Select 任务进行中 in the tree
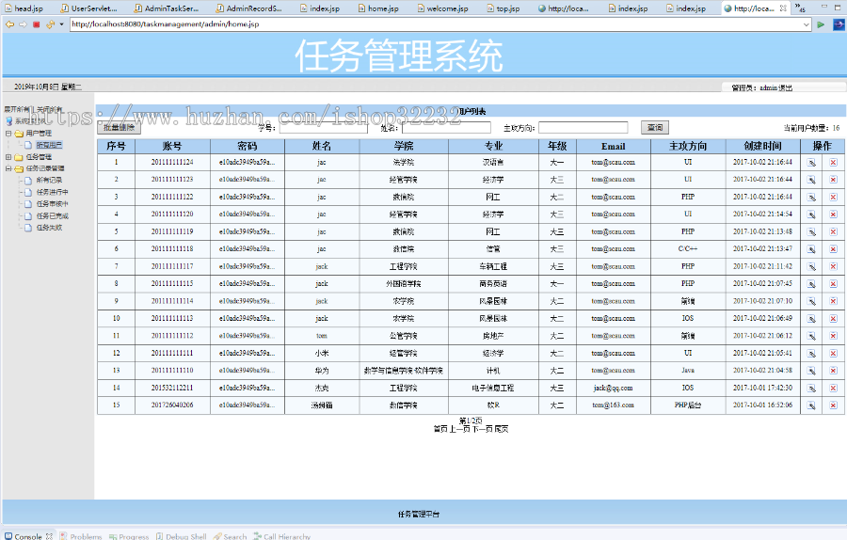 coord(53,192)
